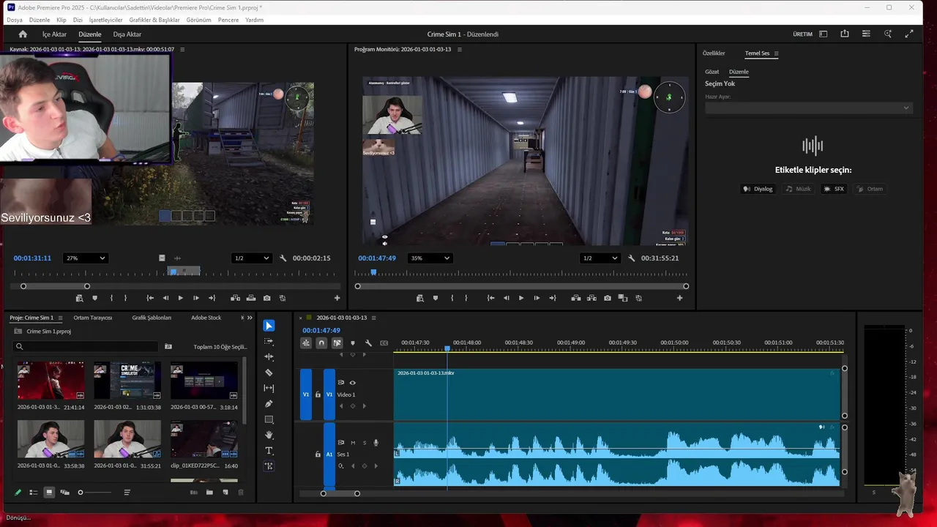937x527 pixels.
Task: Tag clip as Diyalog audio type
Action: (x=758, y=189)
